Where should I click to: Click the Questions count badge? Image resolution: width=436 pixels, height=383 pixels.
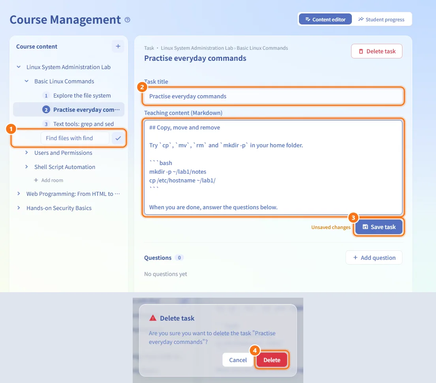[x=179, y=258]
